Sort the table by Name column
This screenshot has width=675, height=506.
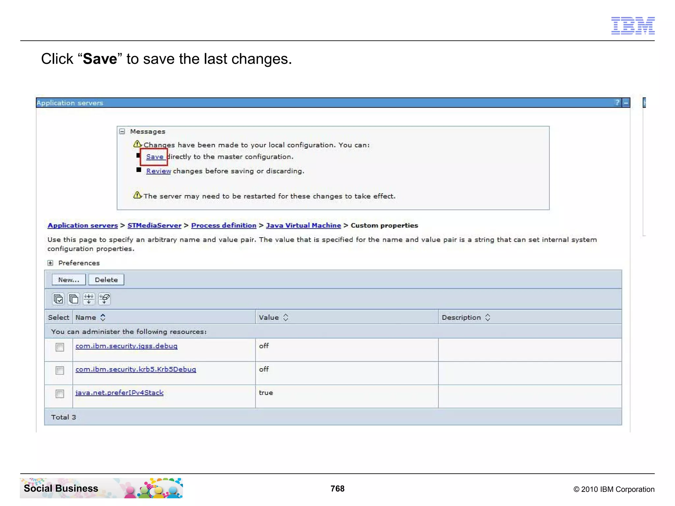click(103, 317)
